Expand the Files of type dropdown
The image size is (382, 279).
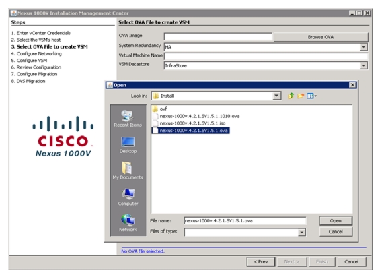[x=301, y=232]
